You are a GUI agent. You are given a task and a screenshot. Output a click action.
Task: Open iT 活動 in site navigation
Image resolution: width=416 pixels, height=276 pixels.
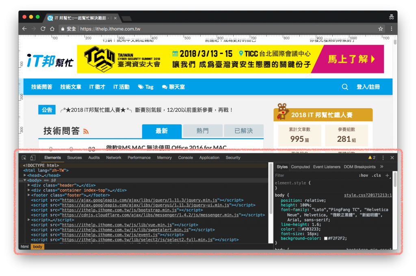coord(121,87)
